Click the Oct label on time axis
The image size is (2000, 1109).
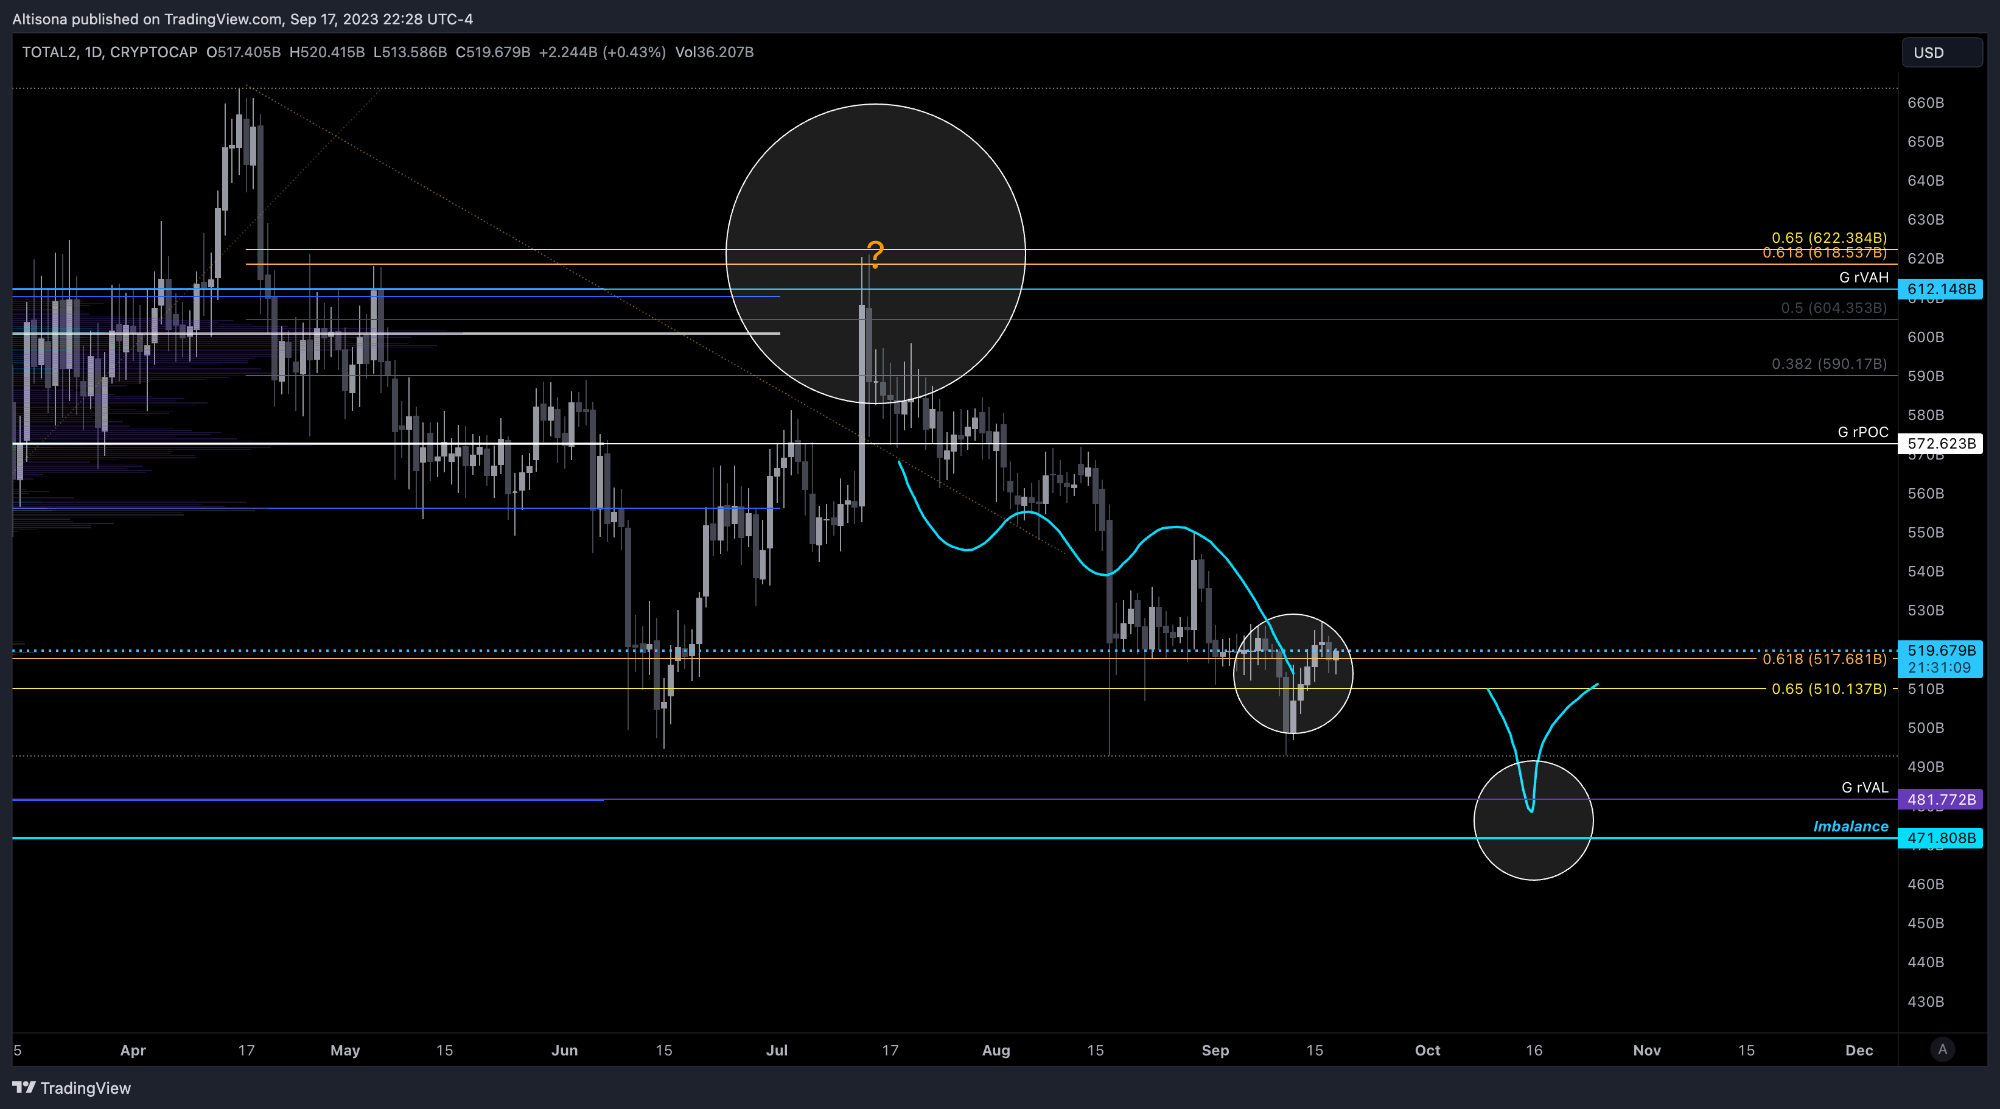(1427, 1050)
